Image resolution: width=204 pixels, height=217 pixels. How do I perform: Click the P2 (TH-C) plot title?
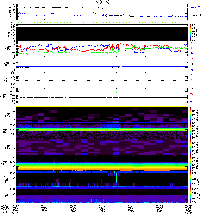click(102, 2)
